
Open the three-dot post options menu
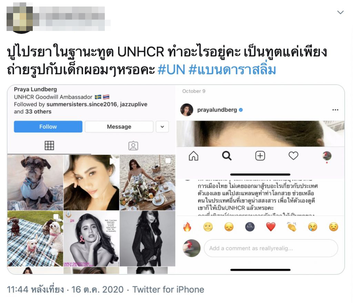pyautogui.click(x=335, y=110)
